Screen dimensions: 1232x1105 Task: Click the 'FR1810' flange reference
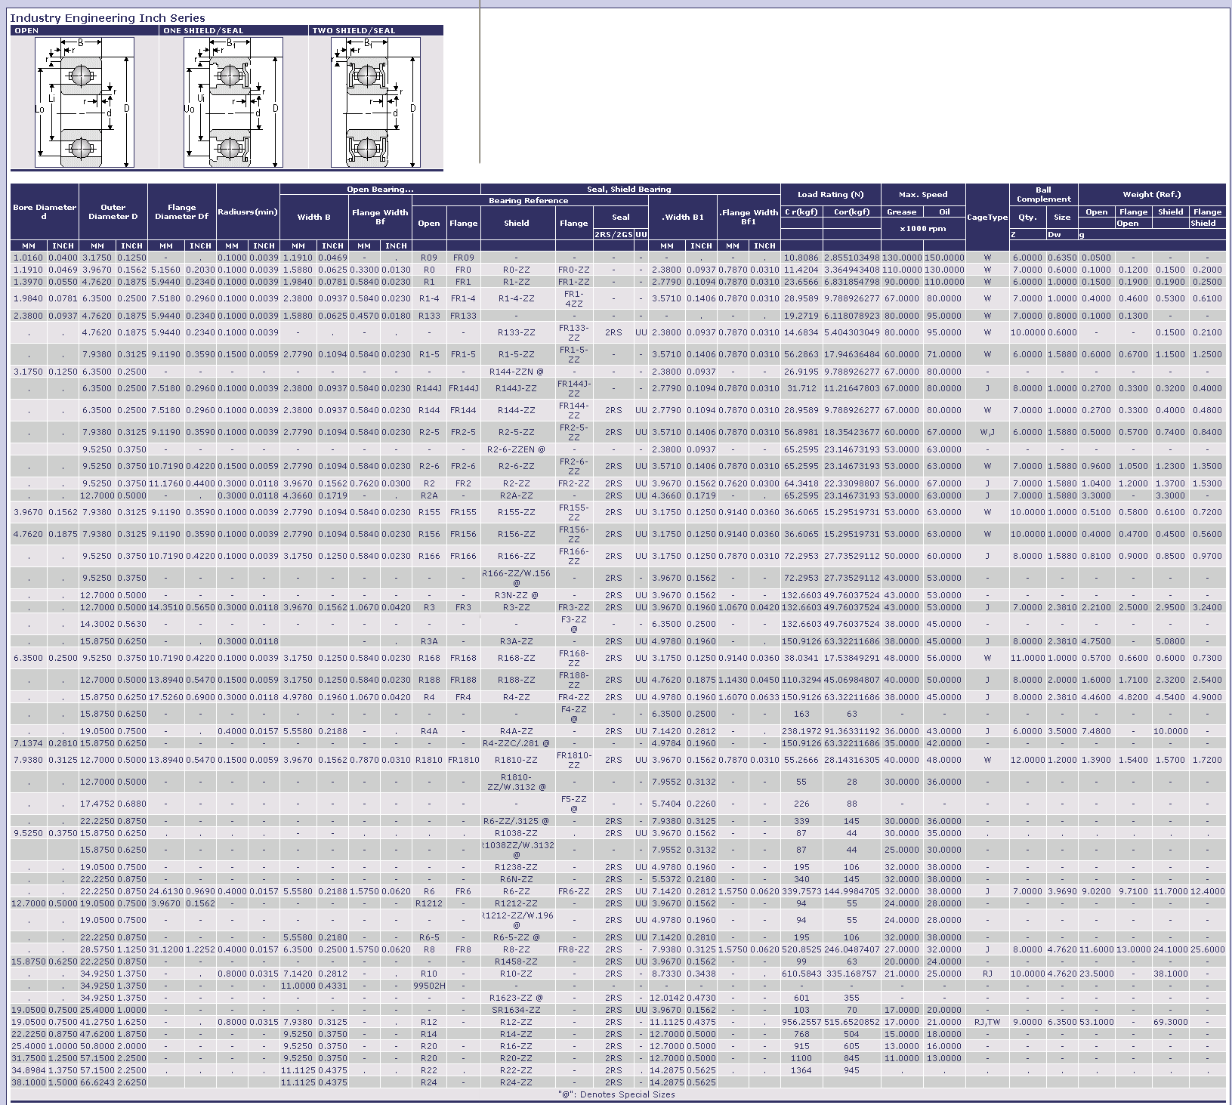[x=463, y=760]
